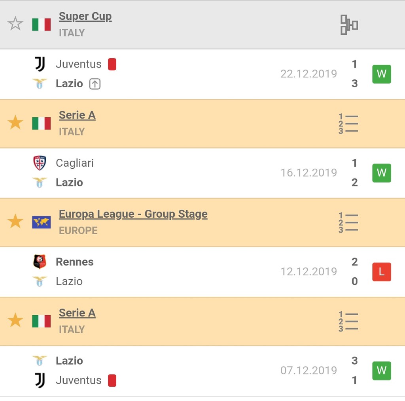Viewport: 405px width, 401px height.
Task: Open the Super Cup league link
Action: [85, 17]
